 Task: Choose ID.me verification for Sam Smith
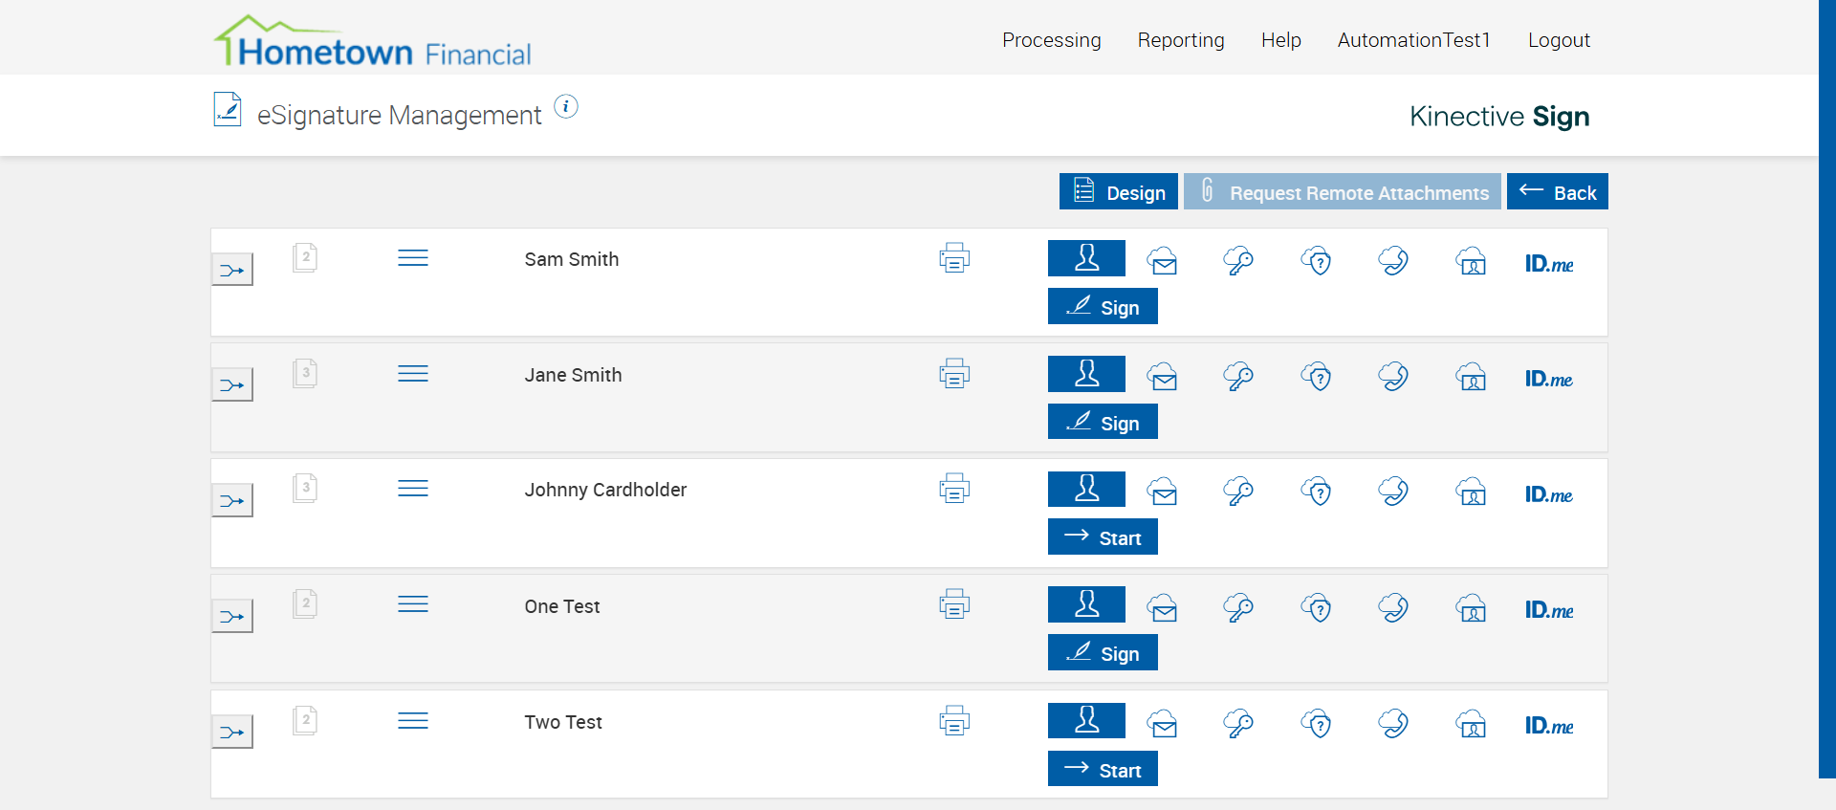1548,263
